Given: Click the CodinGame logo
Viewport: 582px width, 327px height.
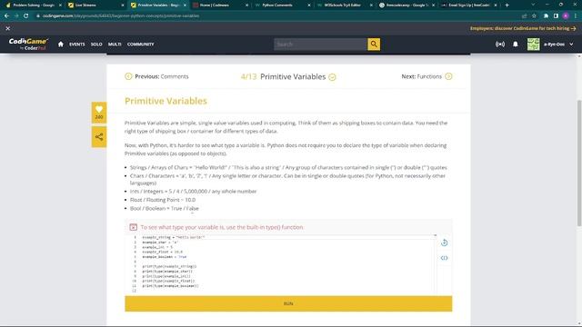Looking at the screenshot, I should tap(28, 44).
